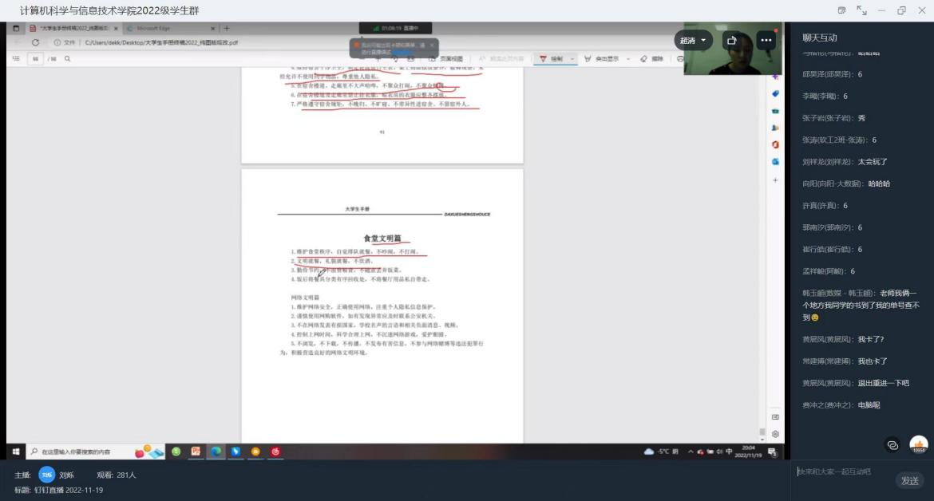This screenshot has width=934, height=501.
Task: Expand the 突出显示 highlight dropdown arrow
Action: (x=627, y=59)
